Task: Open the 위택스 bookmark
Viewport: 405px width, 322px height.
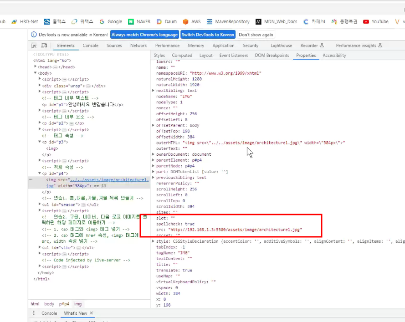Action: (x=82, y=22)
